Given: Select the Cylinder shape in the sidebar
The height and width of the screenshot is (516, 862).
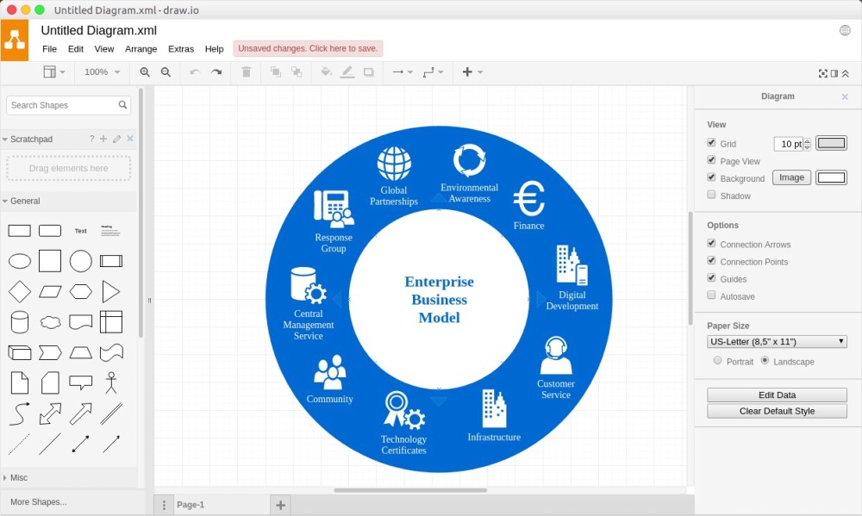Looking at the screenshot, I should [19, 321].
